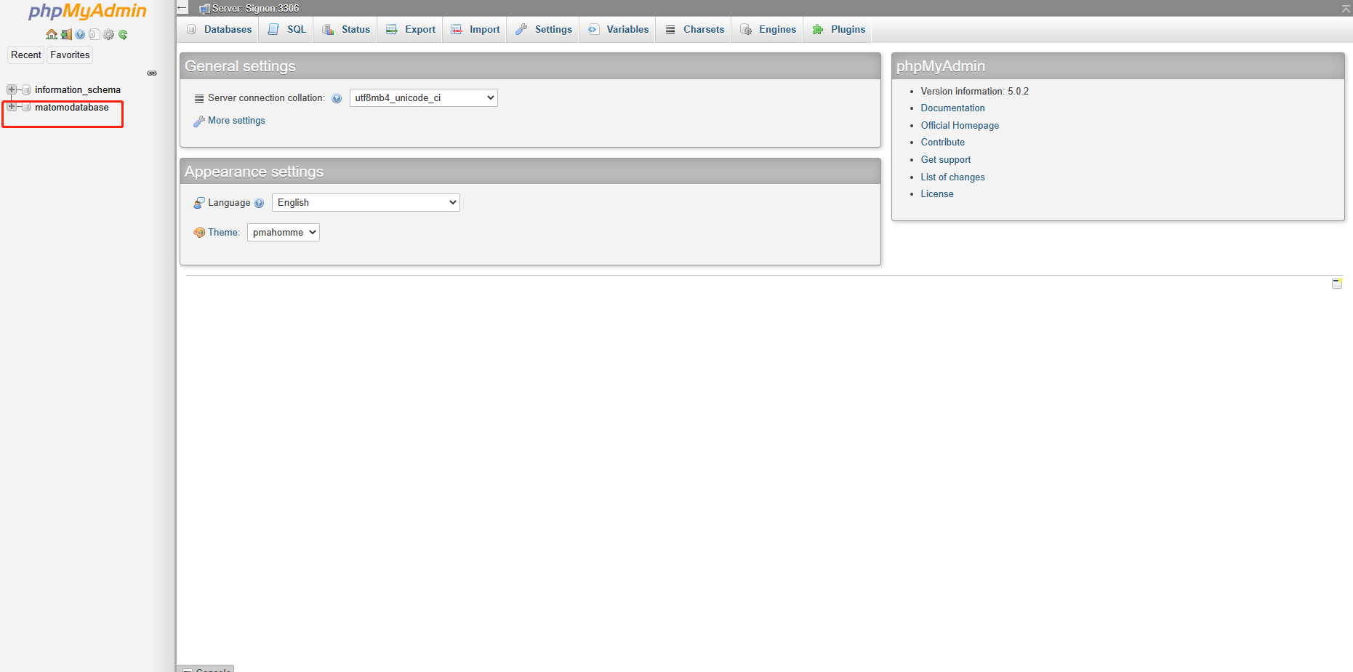Click the server icon in breadcrumb
This screenshot has height=672, width=1353.
pyautogui.click(x=204, y=9)
